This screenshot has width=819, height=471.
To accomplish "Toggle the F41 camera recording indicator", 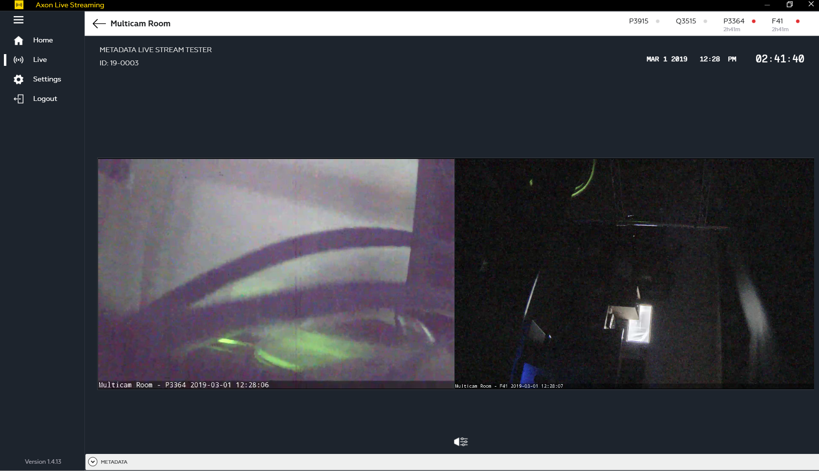I will click(x=798, y=21).
